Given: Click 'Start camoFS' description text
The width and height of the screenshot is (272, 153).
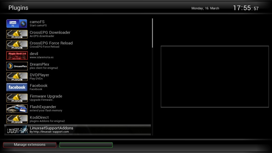Looking at the screenshot, I should click(38, 26).
